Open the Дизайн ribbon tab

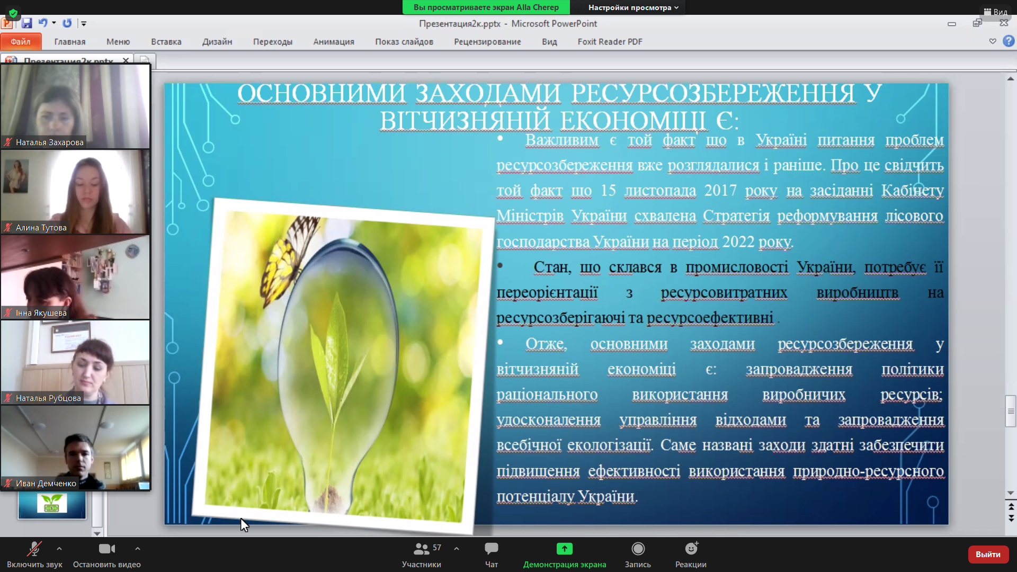pyautogui.click(x=217, y=42)
